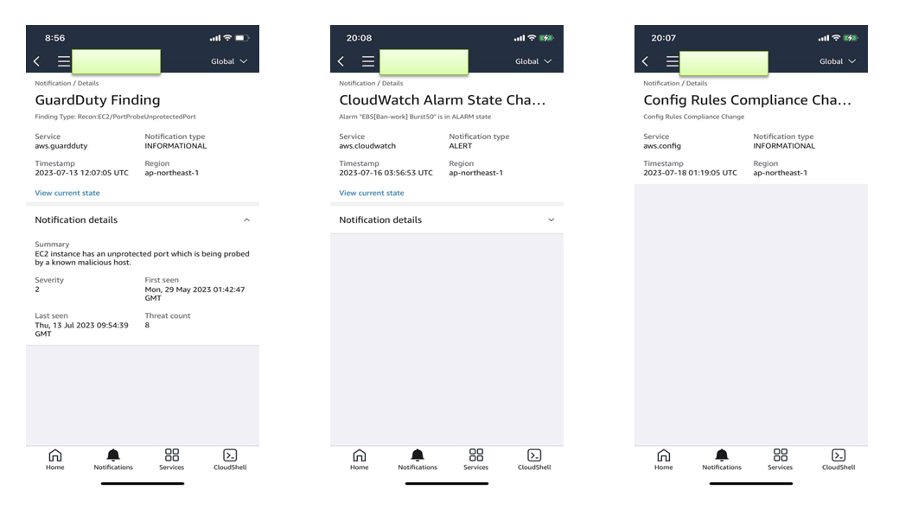
Task: Tap the ALERT notification type value
Action: tap(461, 146)
